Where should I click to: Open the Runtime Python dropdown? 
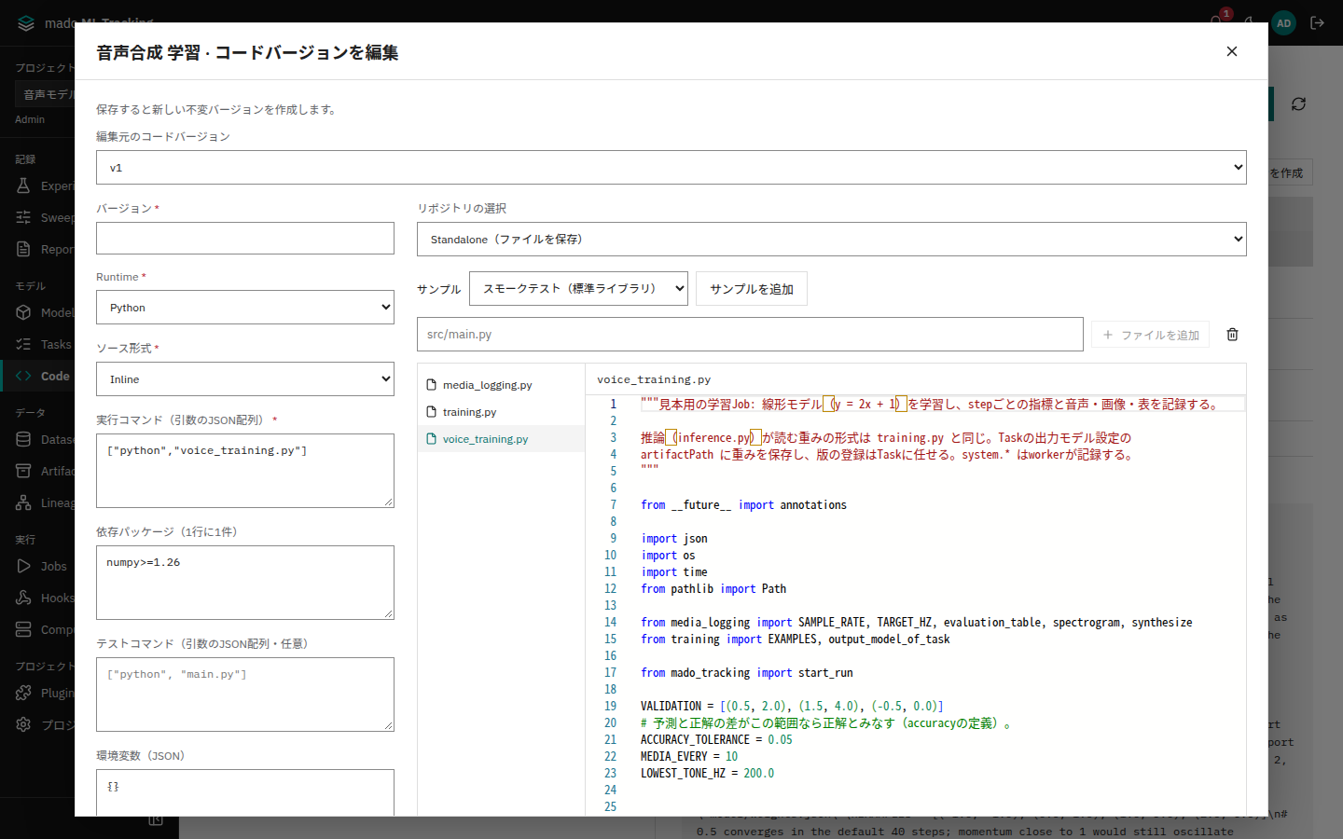click(245, 308)
